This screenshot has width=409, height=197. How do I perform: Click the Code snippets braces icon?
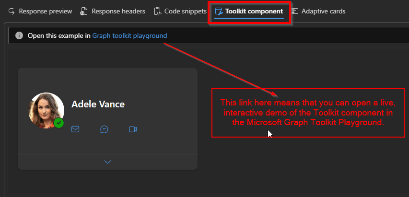(157, 11)
